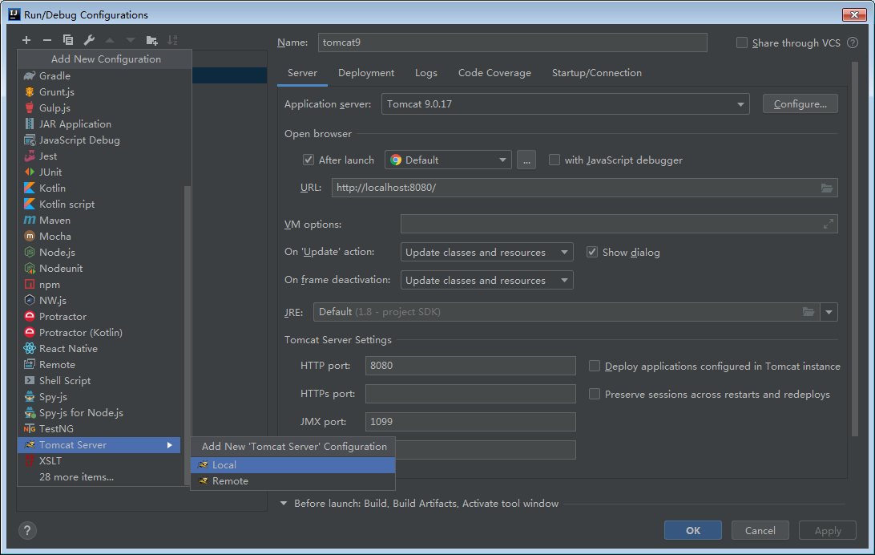Image resolution: width=875 pixels, height=555 pixels.
Task: Select the Grunt.js configuration type
Action: (x=99, y=92)
